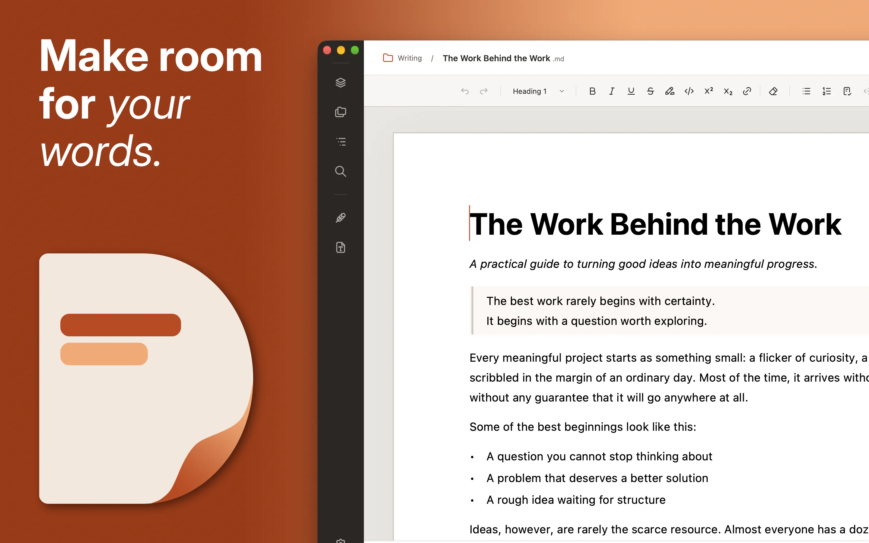Click the file name The Work Behind the Work
Viewport: 869px width, 543px height.
[x=496, y=58]
